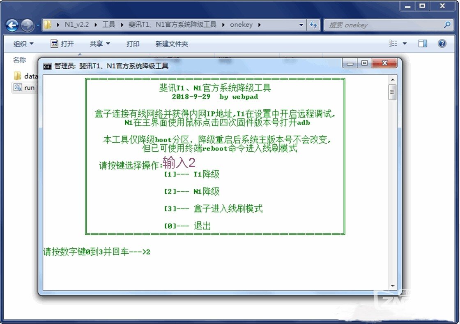Click console scrollbar up arrow
This screenshot has height=324, width=460.
pos(393,80)
